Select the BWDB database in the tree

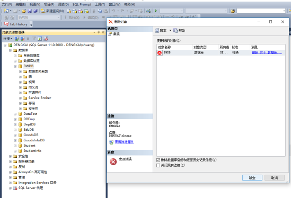[x=29, y=66]
